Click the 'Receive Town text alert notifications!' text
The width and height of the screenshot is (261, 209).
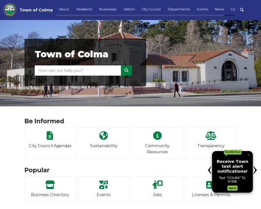(232, 166)
